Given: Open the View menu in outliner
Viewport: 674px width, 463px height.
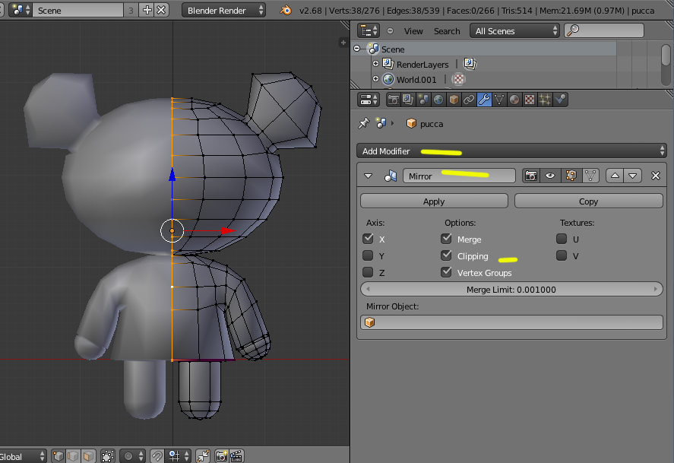Looking at the screenshot, I should [413, 31].
